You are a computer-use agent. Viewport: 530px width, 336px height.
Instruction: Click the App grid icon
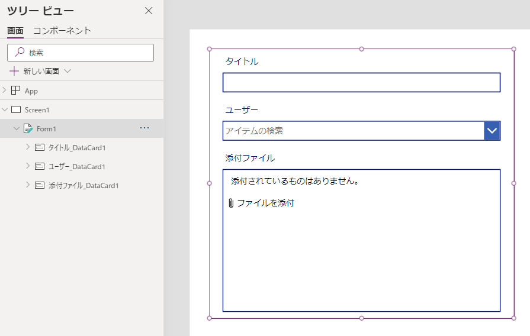click(15, 90)
